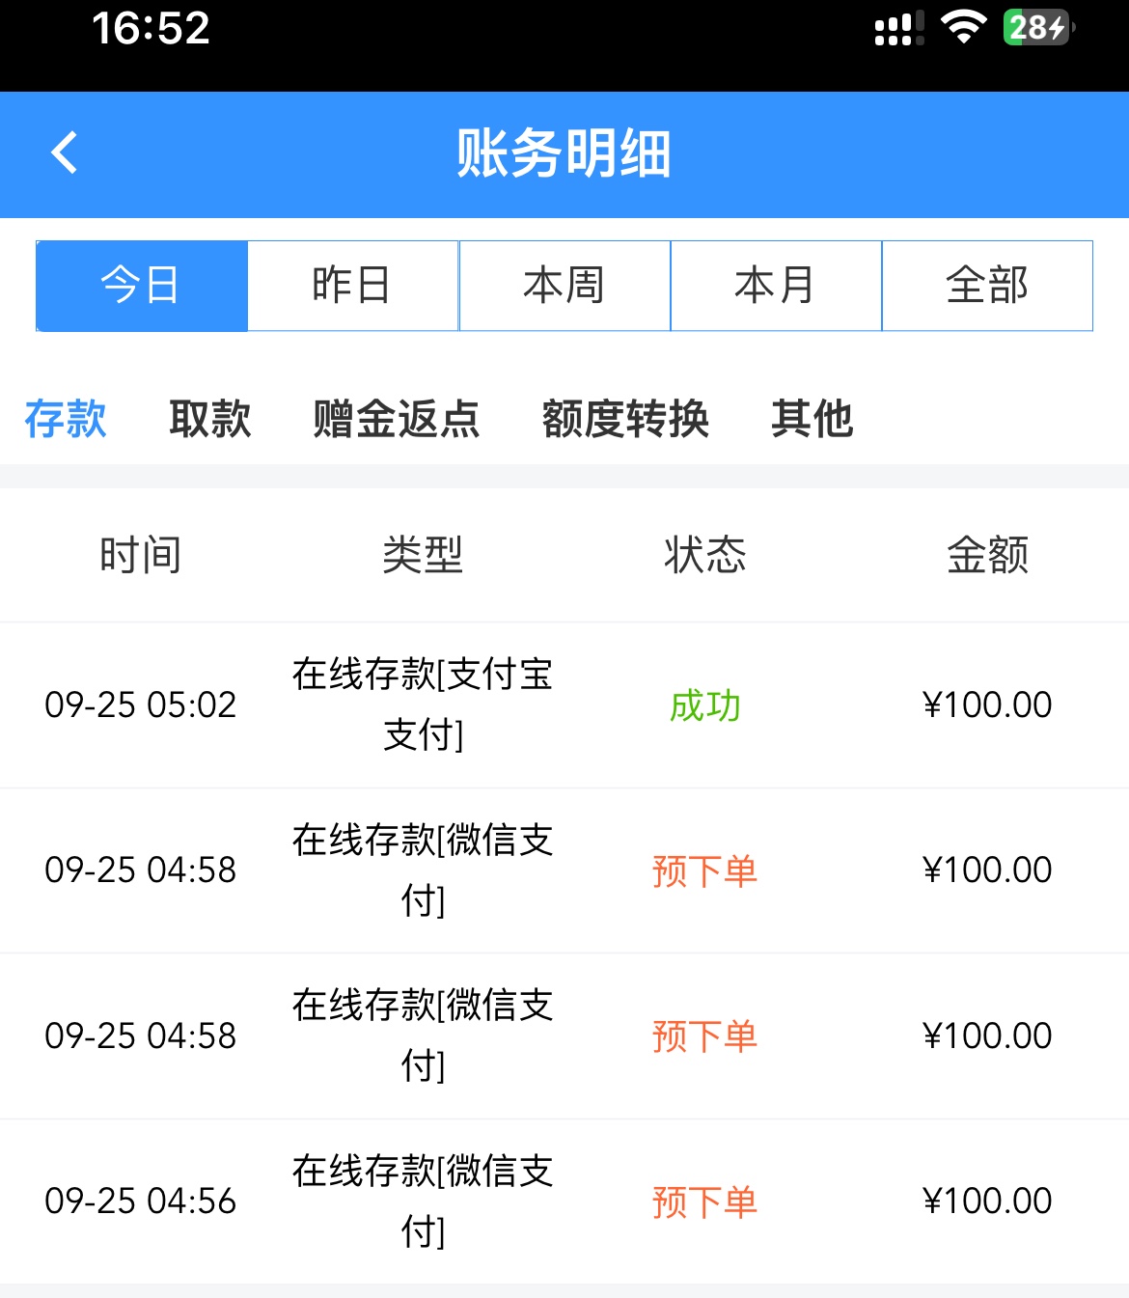Show 本周 transactions

pos(564,286)
